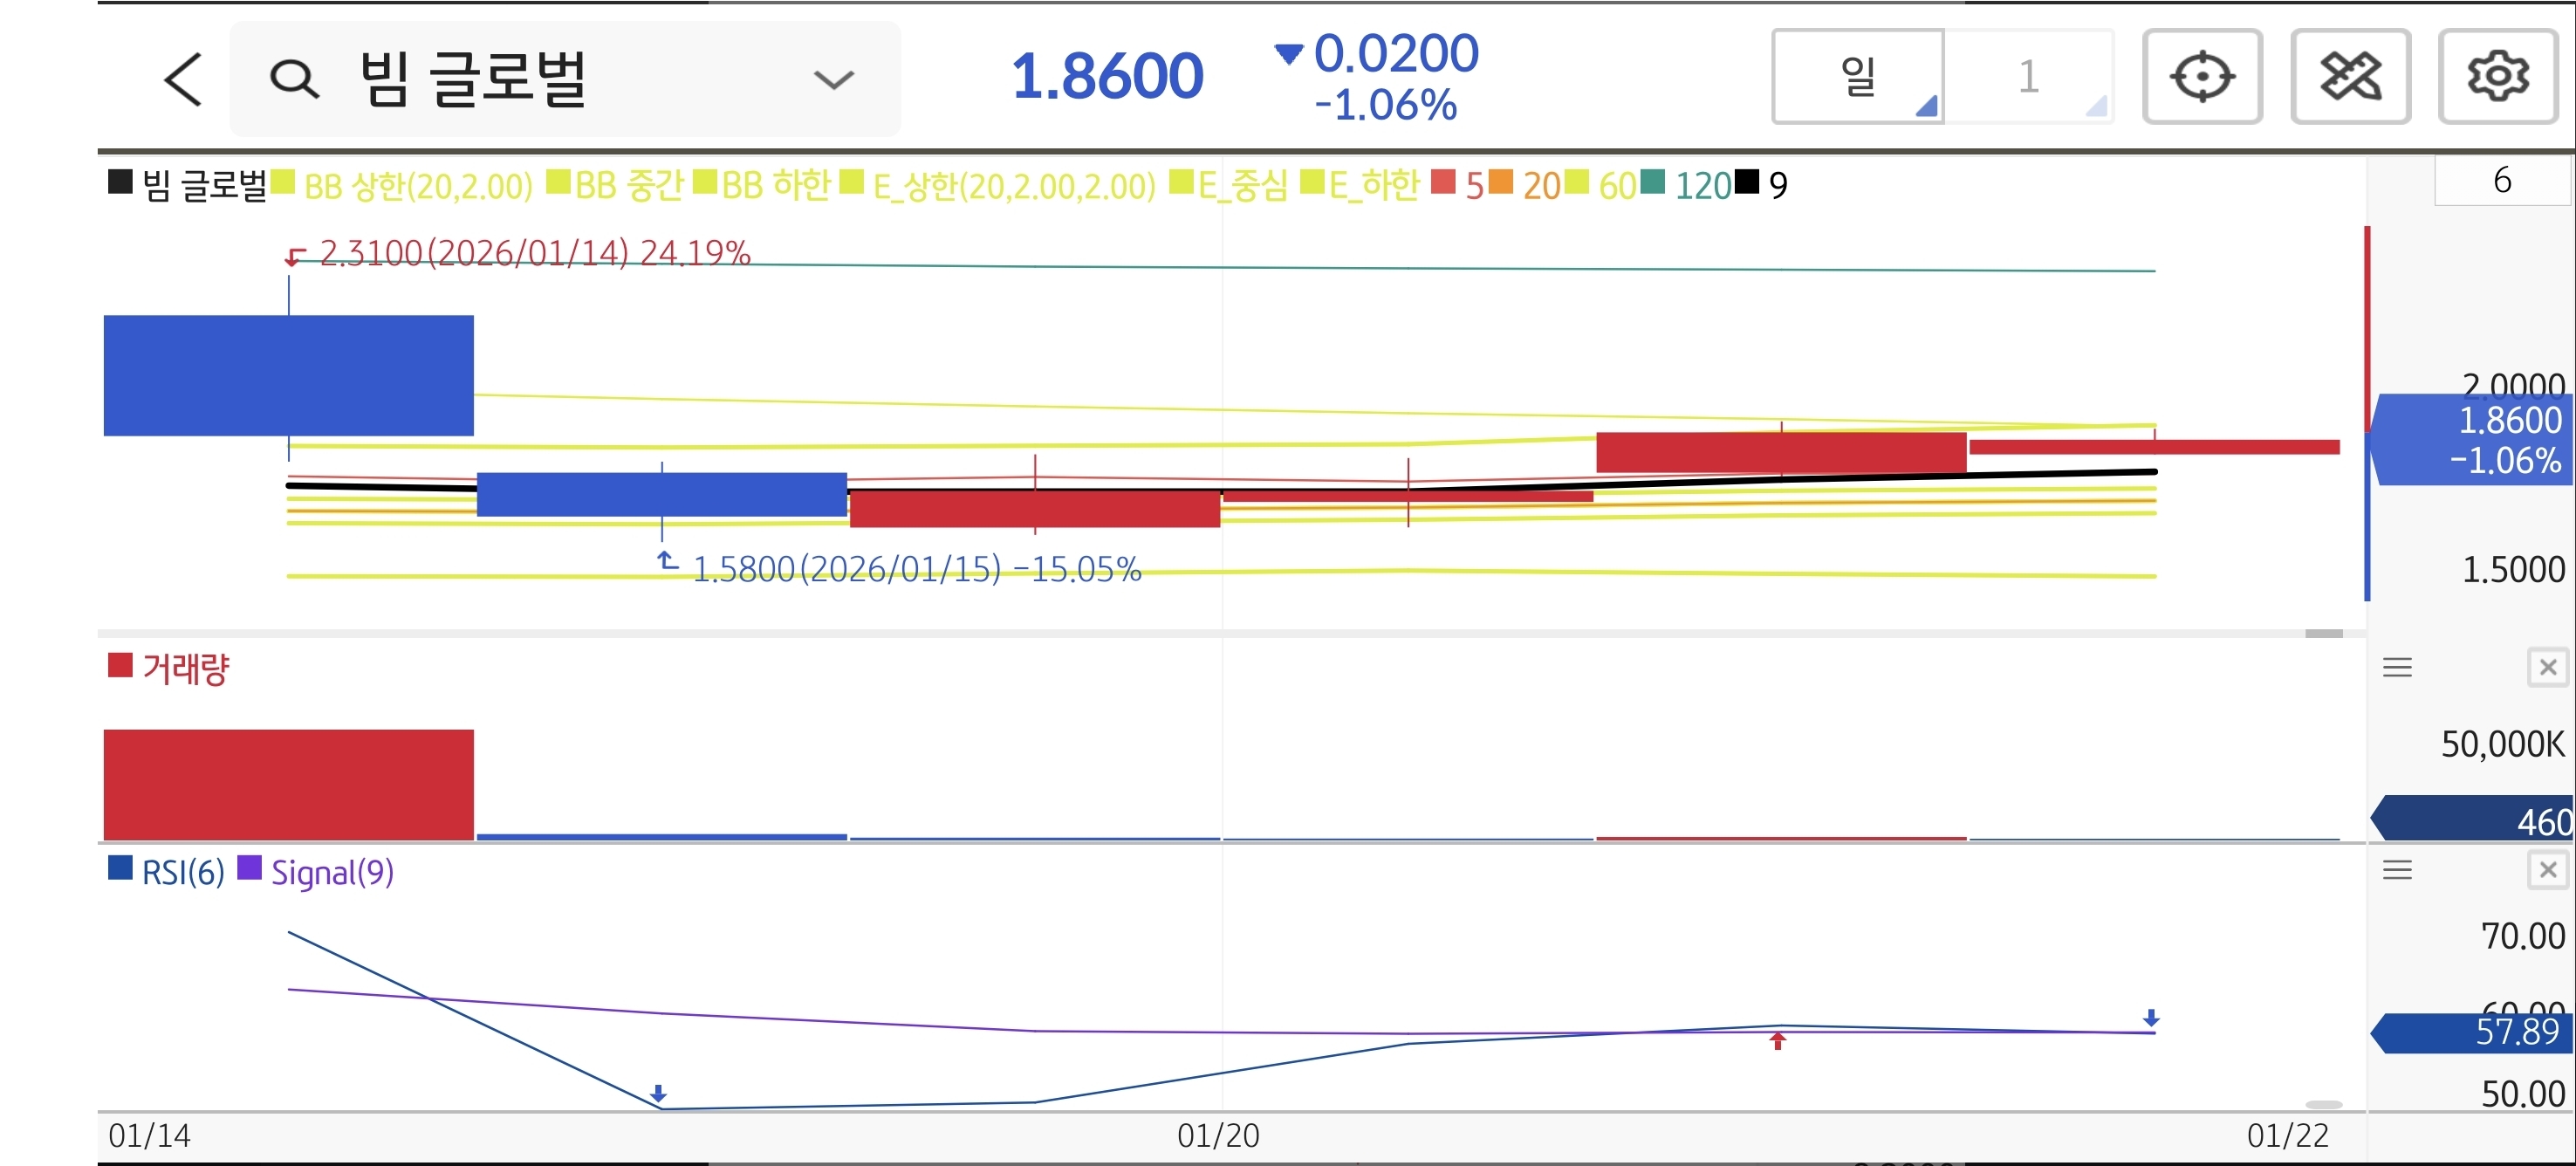Tap the back arrow icon
2576x1166 pixels.
[x=183, y=79]
